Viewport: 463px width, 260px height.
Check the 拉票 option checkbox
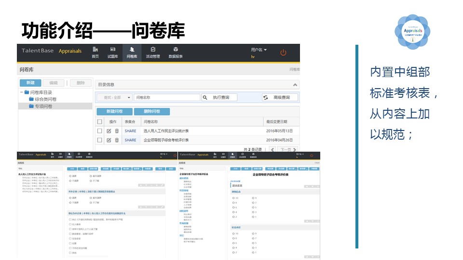(x=70, y=243)
